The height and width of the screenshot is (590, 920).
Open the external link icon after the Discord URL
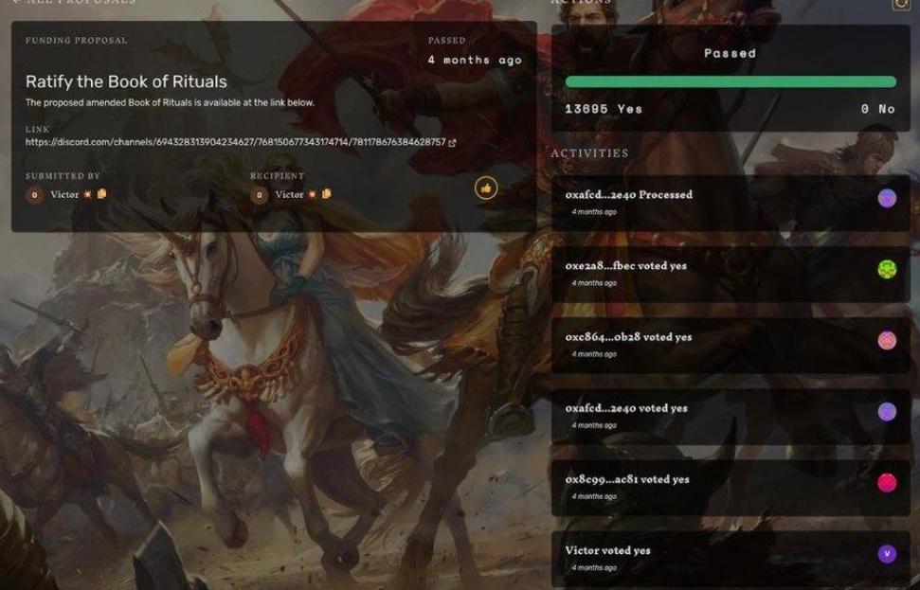(x=452, y=142)
